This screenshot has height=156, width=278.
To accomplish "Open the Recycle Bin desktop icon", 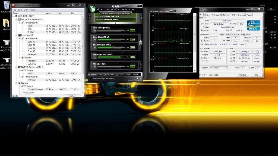I will click(7, 7).
